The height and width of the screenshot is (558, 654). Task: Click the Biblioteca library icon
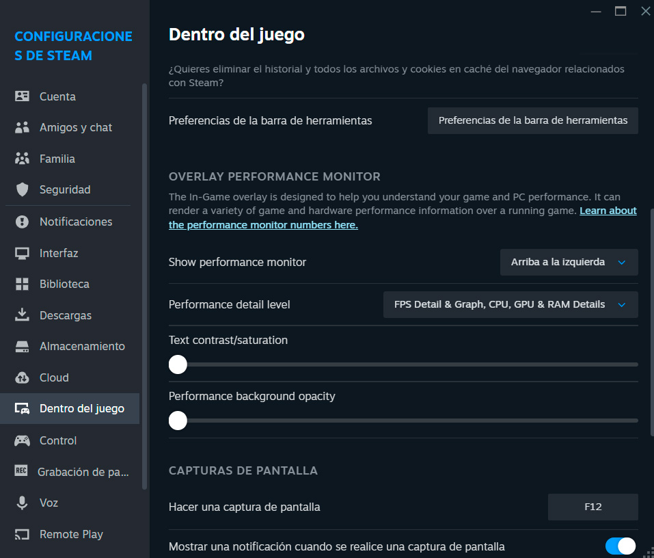[21, 283]
